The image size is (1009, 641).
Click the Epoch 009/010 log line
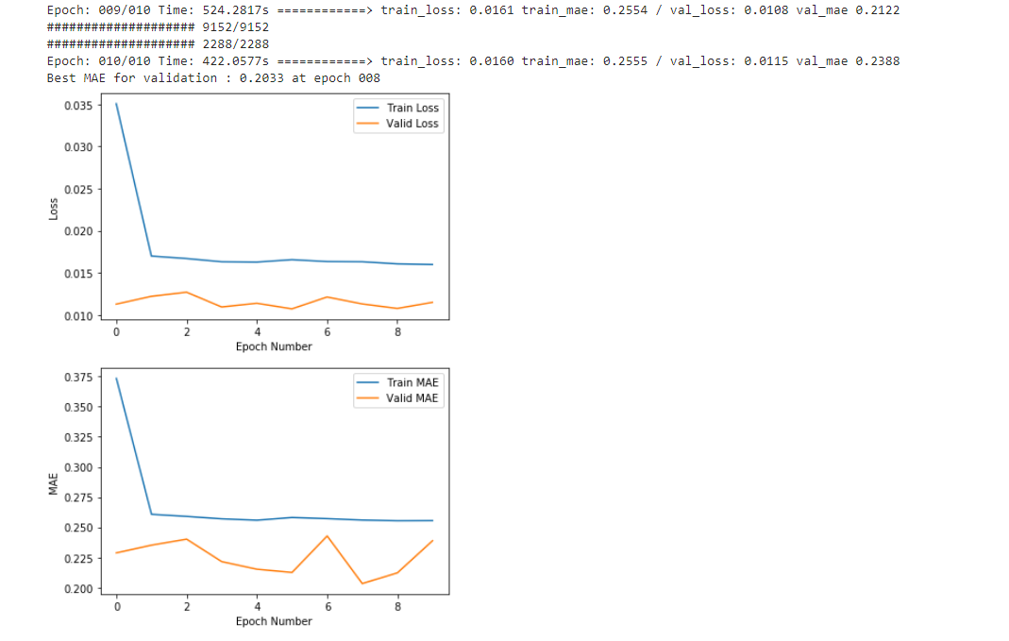click(x=472, y=10)
